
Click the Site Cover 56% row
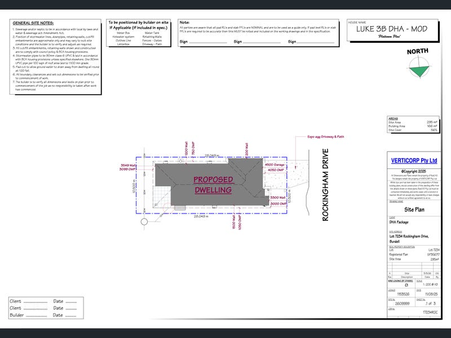click(413, 130)
